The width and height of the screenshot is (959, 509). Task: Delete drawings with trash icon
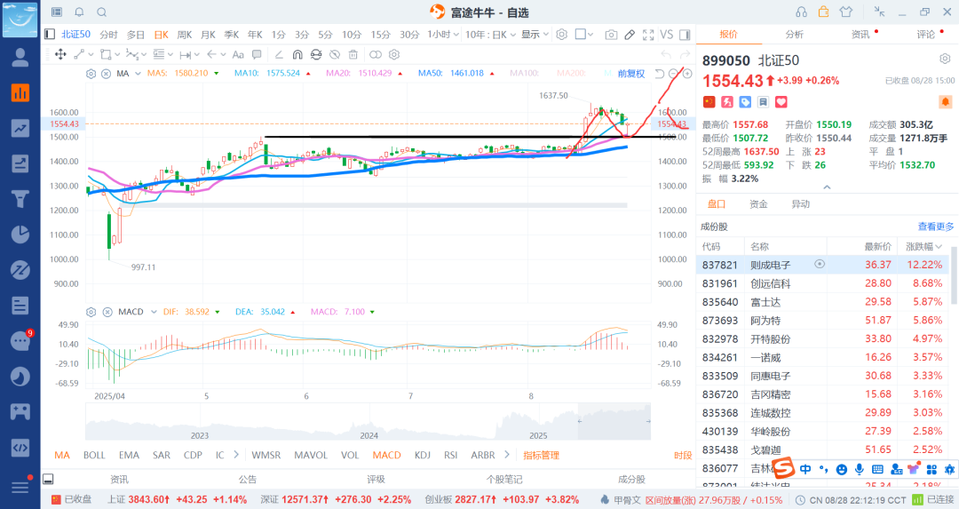point(353,54)
